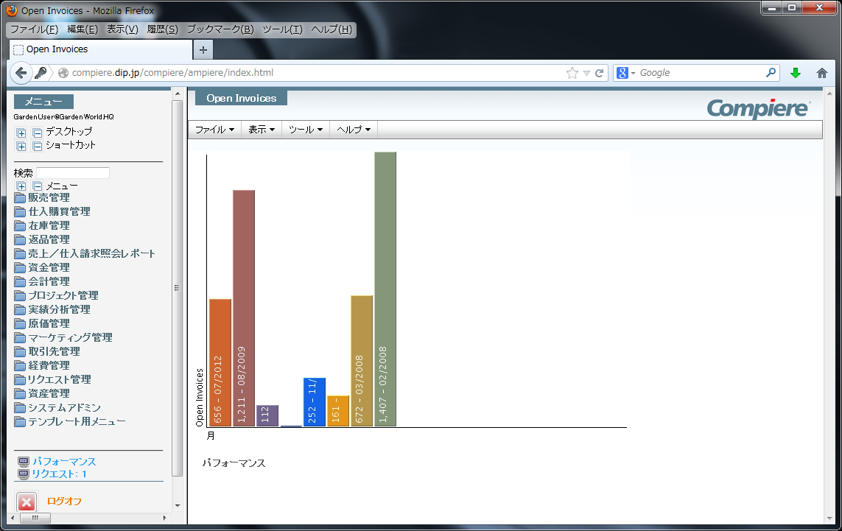Expand all with plus beside デスクトップ
The height and width of the screenshot is (531, 842).
(x=21, y=133)
